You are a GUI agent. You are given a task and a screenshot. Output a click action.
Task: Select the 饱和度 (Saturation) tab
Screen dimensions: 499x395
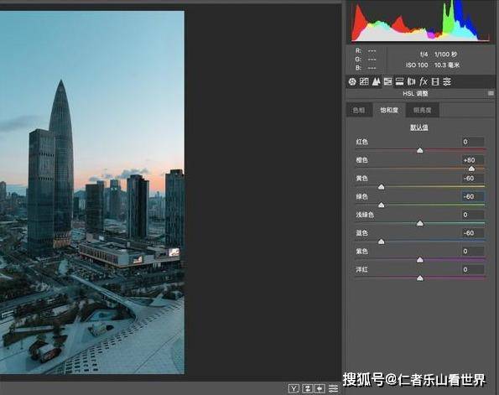coord(389,110)
